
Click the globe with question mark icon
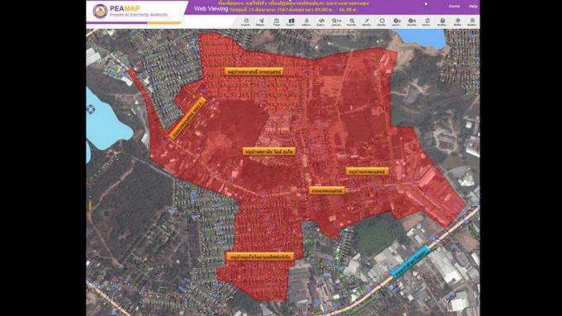coord(397,21)
